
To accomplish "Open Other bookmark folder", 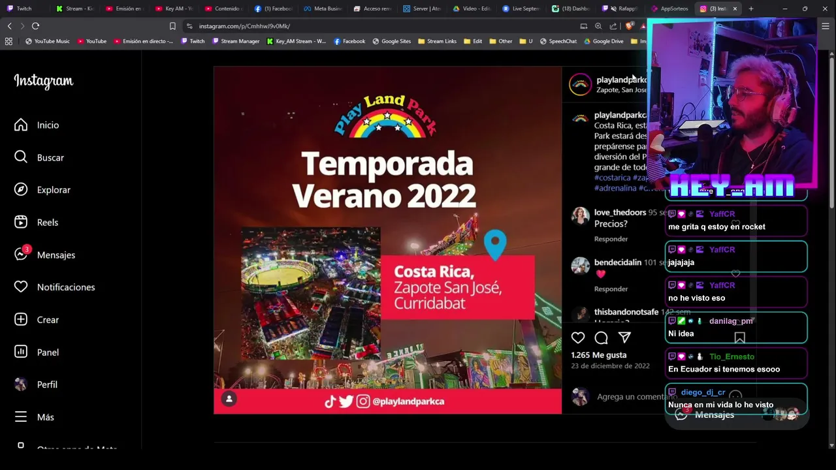I will click(x=500, y=41).
